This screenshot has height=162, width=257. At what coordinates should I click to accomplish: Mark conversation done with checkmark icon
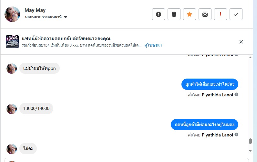pos(236,14)
